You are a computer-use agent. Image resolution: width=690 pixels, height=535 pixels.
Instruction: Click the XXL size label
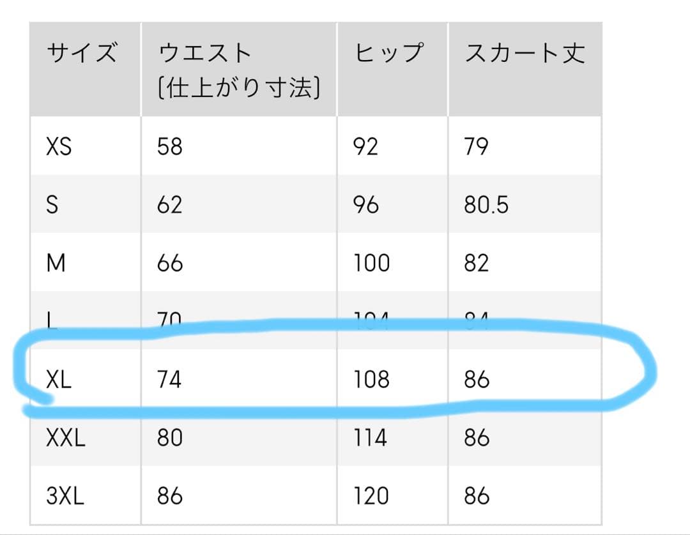[x=65, y=438]
